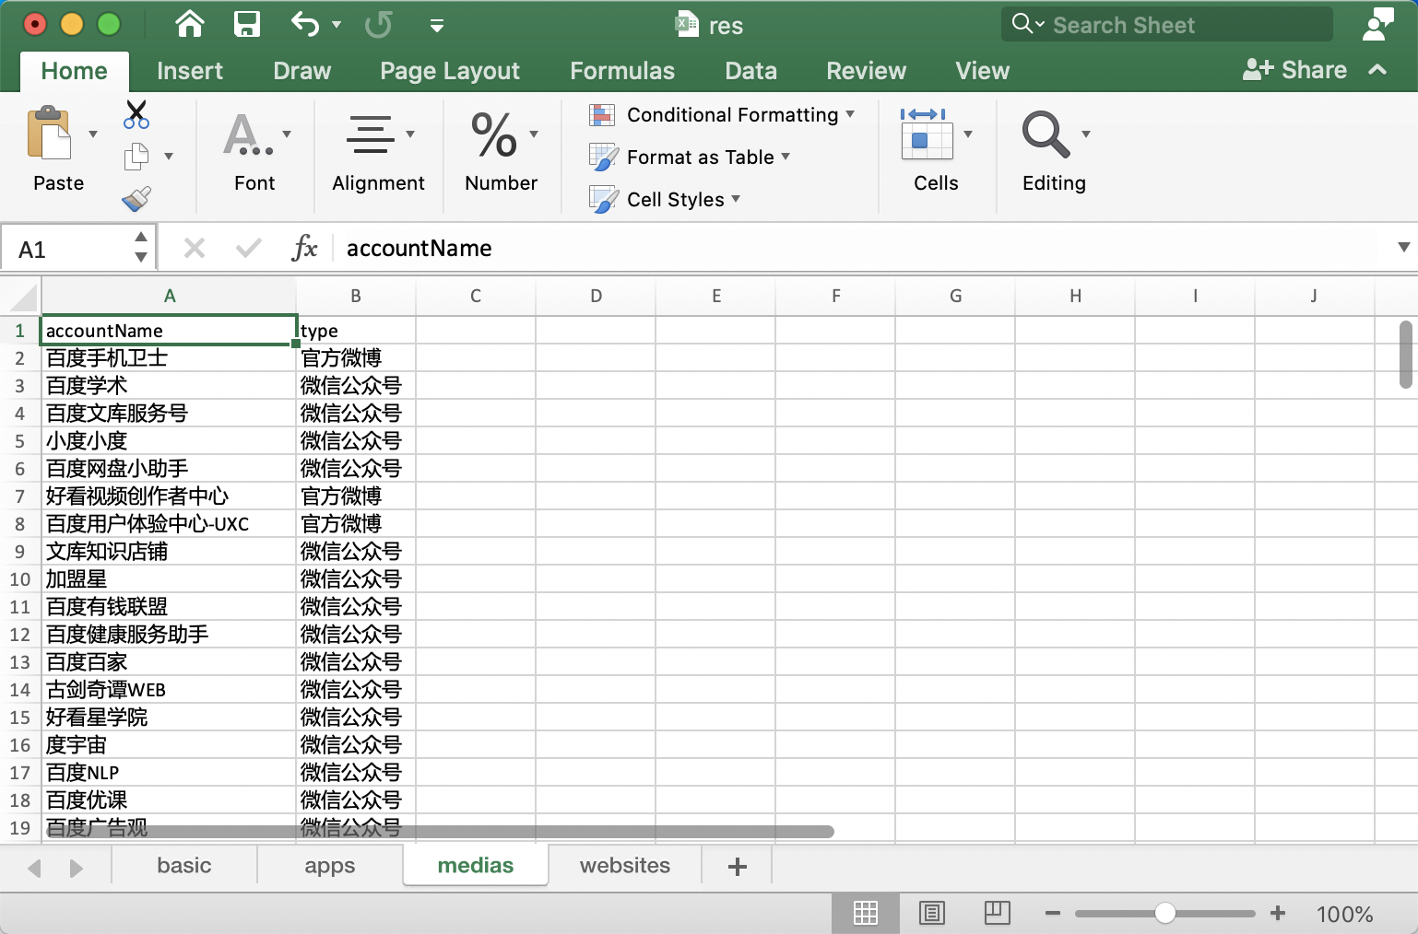Click the type header cell B1

356,331
